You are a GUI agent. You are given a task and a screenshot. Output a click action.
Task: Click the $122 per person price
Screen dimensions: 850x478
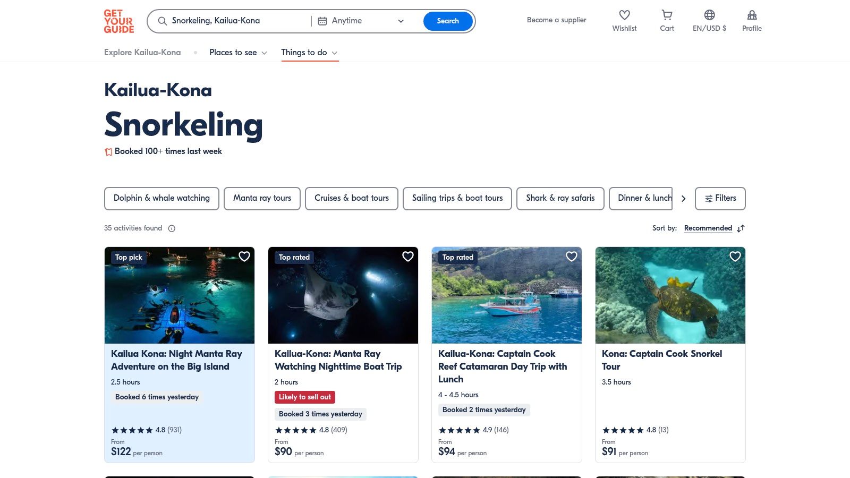pos(137,452)
